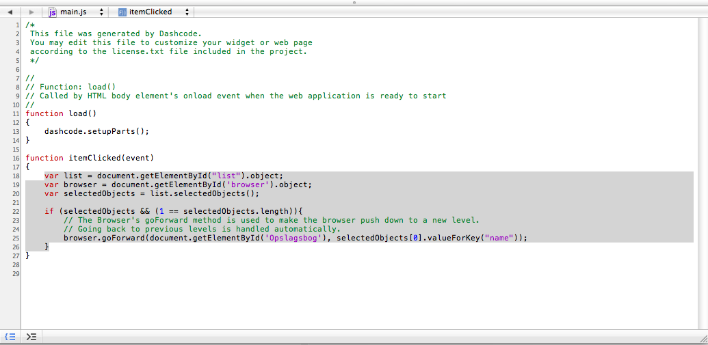Click line number 25 in the gutter

[x=16, y=238]
